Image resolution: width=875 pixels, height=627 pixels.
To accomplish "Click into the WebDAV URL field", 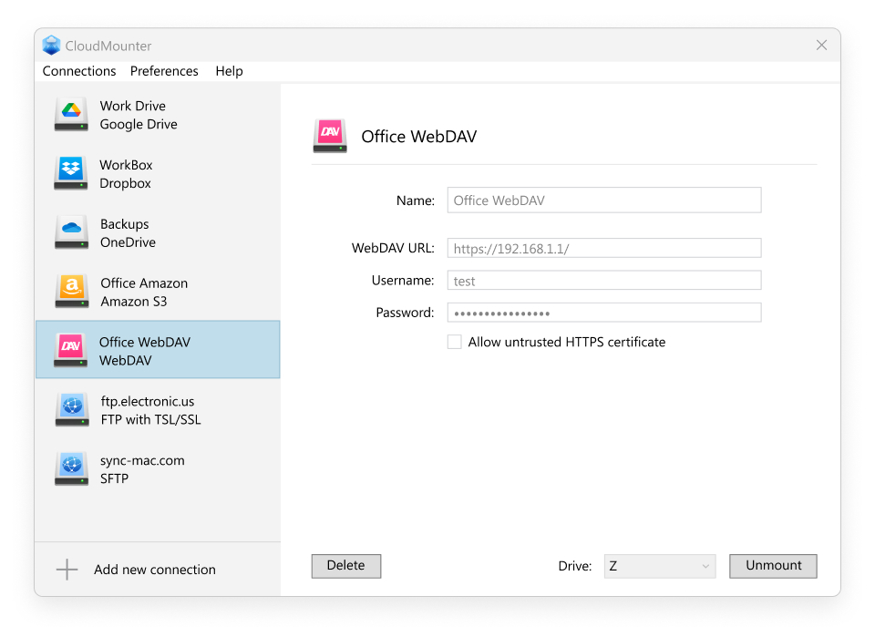I will [603, 249].
